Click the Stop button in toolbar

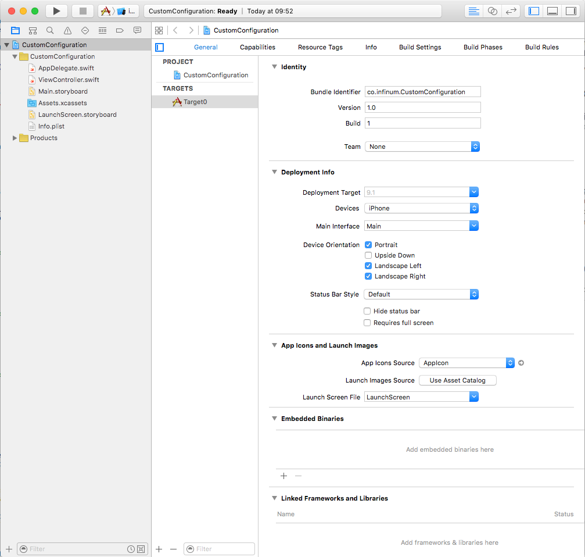pos(82,11)
